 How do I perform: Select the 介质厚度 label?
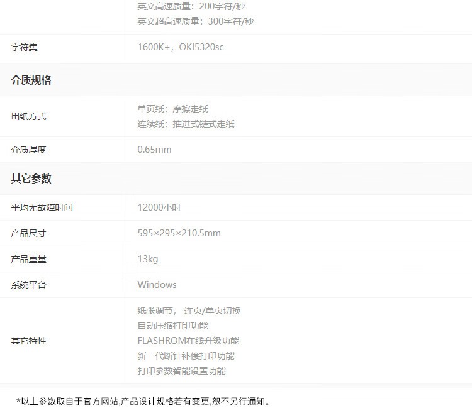[x=29, y=150]
